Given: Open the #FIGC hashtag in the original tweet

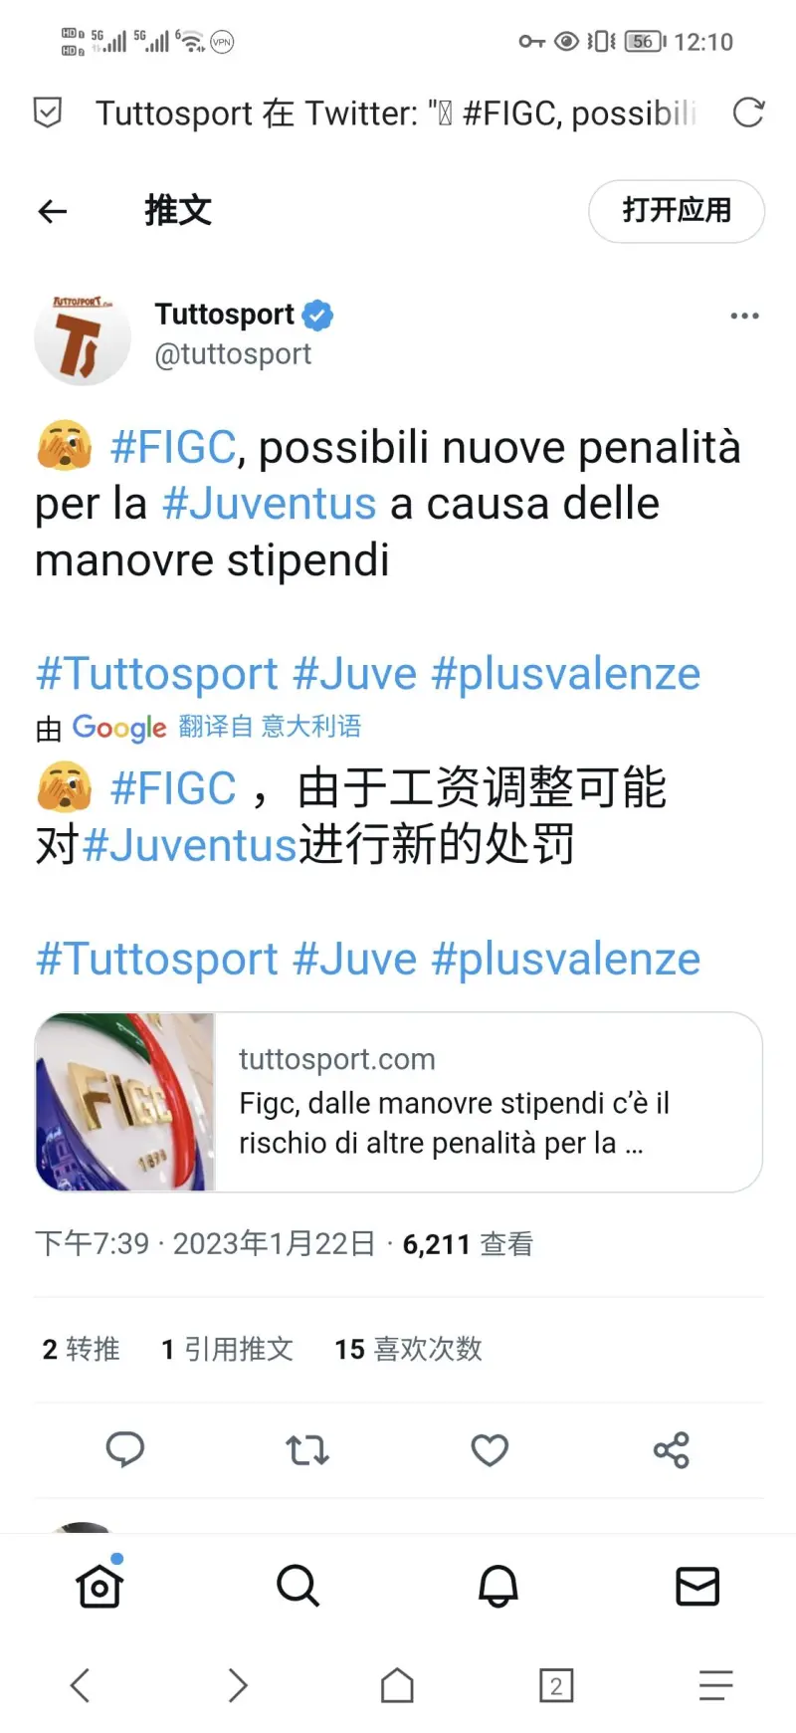Looking at the screenshot, I should 173,447.
